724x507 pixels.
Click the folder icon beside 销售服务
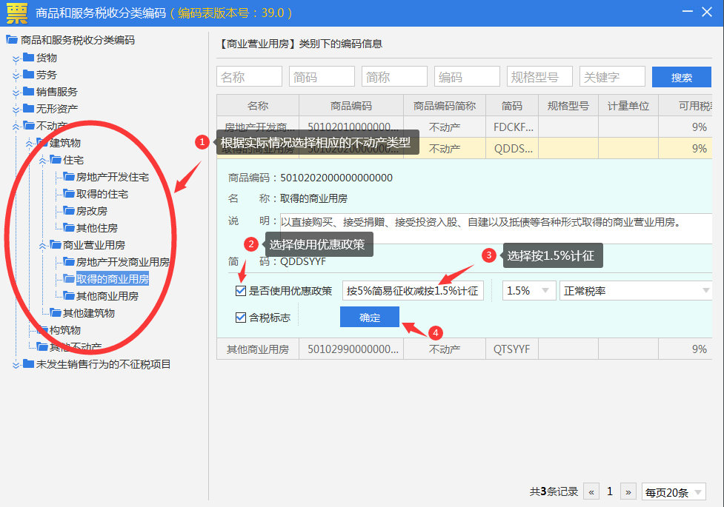(29, 91)
